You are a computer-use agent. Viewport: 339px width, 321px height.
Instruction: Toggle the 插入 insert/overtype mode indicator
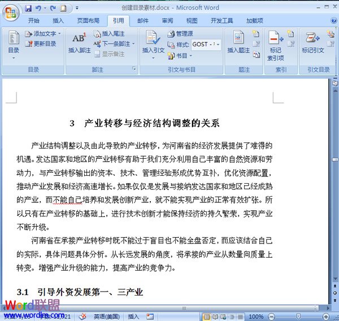pos(133,317)
